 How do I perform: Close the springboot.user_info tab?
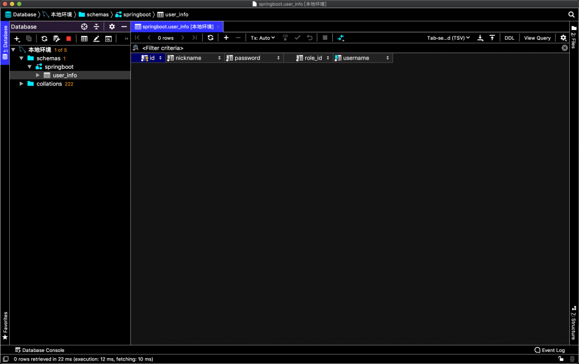tap(218, 27)
